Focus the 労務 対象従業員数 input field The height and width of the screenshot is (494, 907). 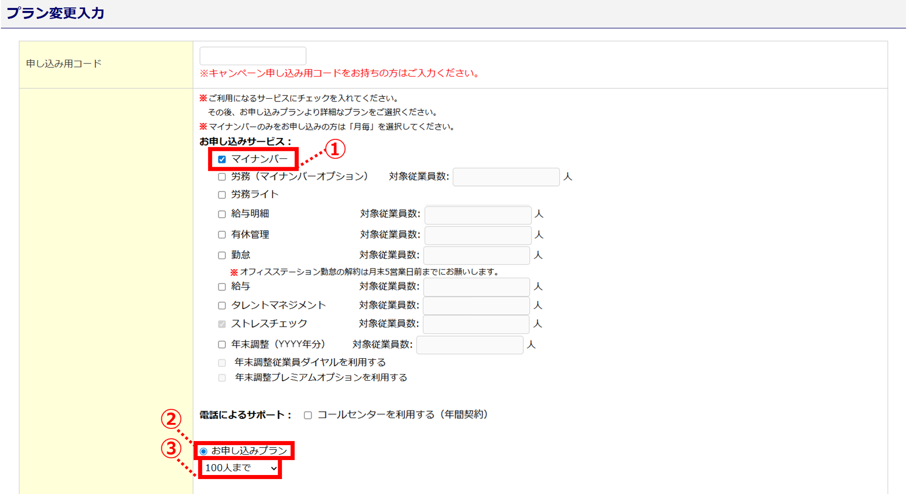506,177
